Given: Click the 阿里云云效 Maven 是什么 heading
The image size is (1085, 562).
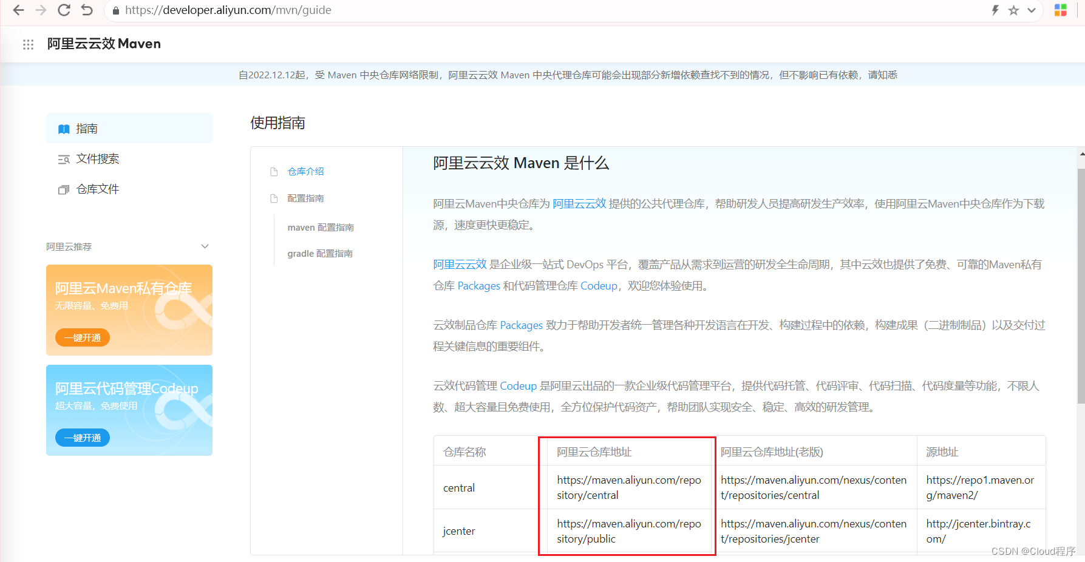Looking at the screenshot, I should coord(521,163).
